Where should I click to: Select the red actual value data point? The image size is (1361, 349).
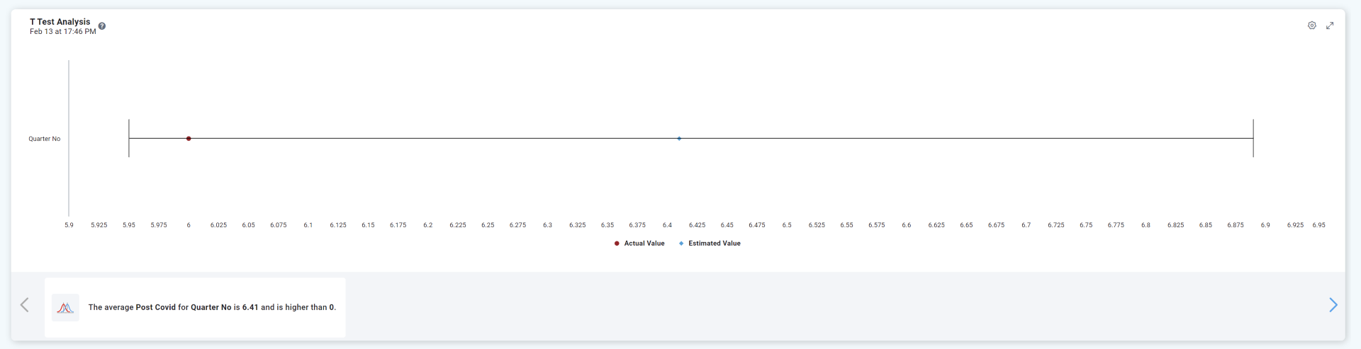tap(189, 139)
